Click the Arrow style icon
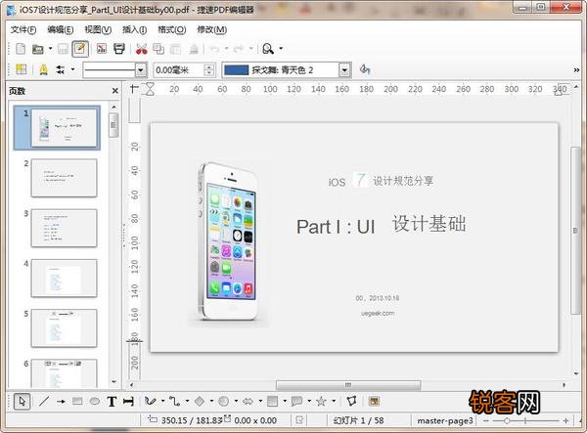Image resolution: width=587 pixels, height=433 pixels. tap(61, 69)
